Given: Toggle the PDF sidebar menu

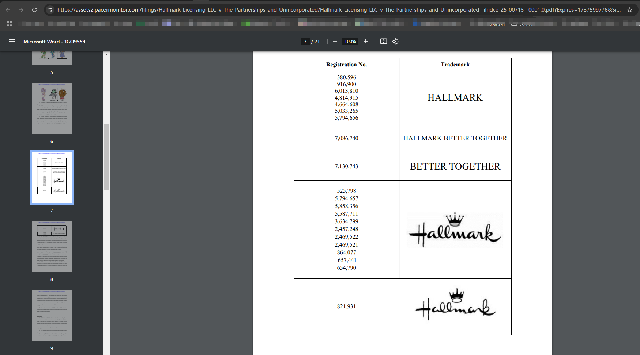Looking at the screenshot, I should (12, 42).
